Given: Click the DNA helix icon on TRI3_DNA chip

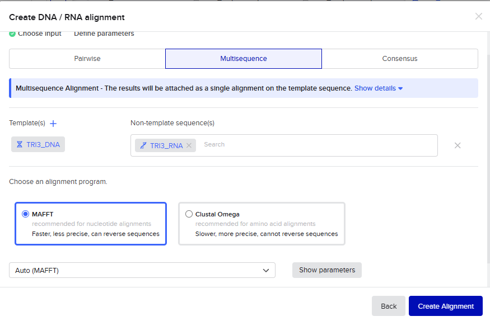Looking at the screenshot, I should pyautogui.click(x=20, y=144).
